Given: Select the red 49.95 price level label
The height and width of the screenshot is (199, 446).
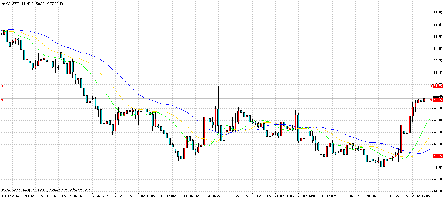Looking at the screenshot, I should tap(438, 100).
